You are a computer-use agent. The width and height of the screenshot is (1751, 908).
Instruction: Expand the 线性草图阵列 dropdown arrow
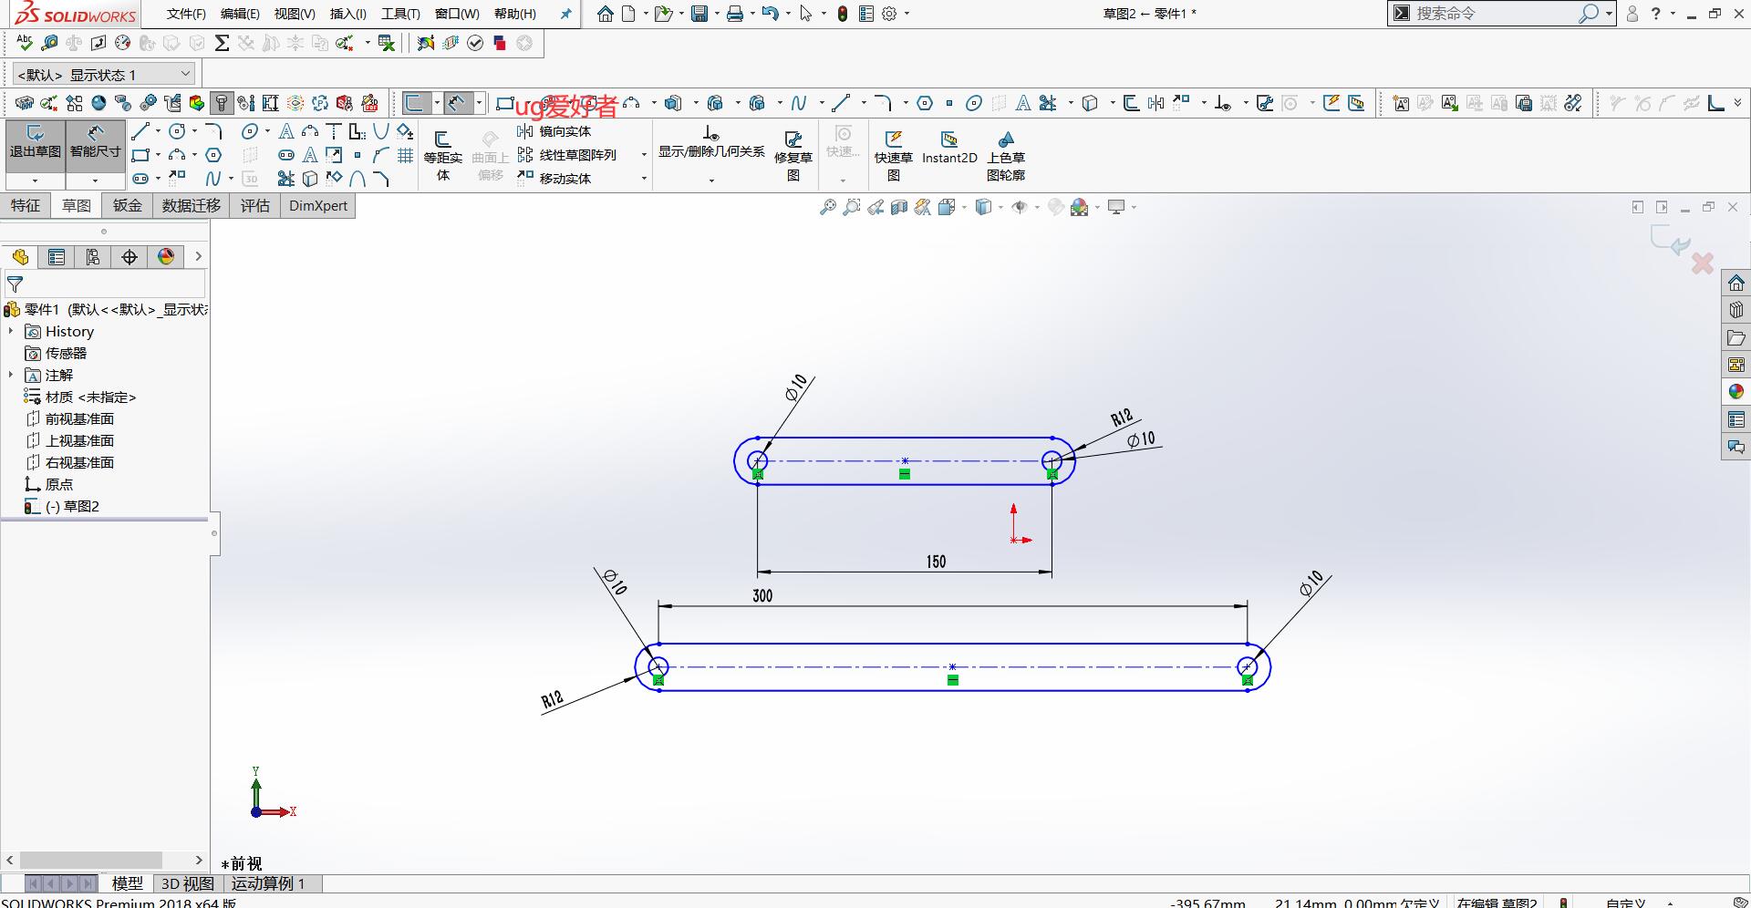pos(644,155)
